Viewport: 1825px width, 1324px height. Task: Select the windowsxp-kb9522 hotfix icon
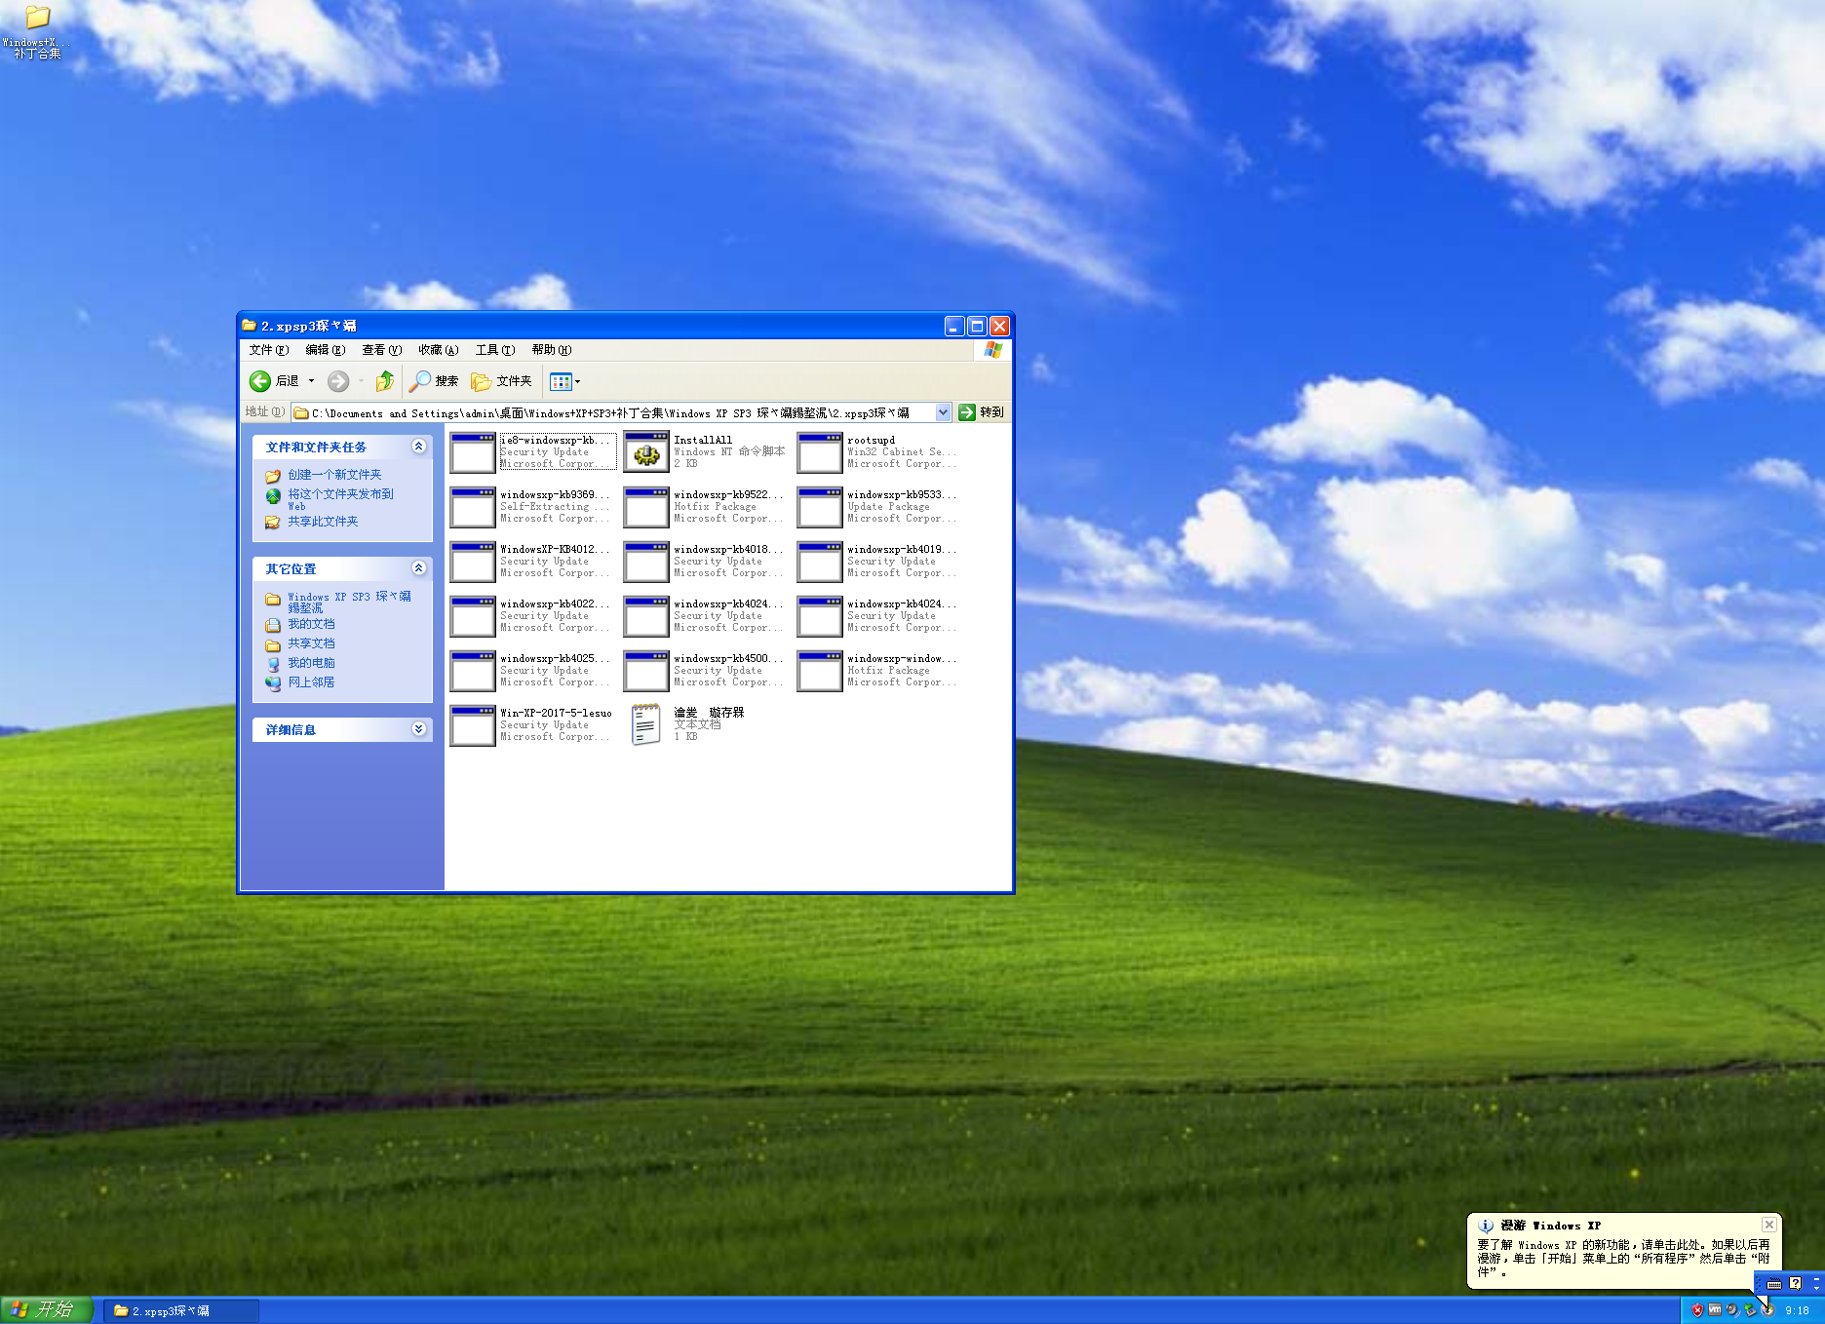646,508
